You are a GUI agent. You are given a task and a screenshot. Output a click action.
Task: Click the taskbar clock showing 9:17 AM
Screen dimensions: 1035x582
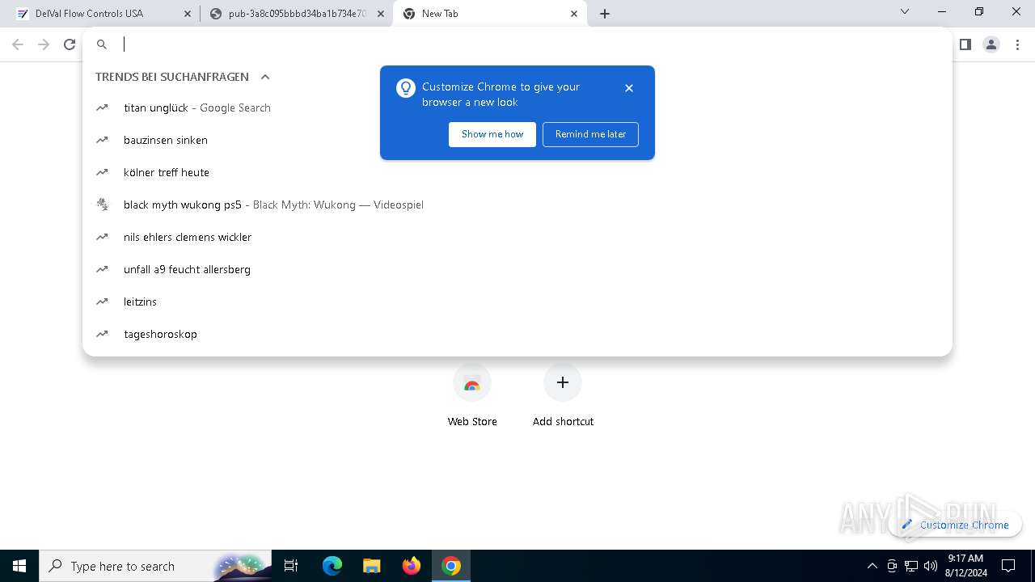(x=965, y=566)
